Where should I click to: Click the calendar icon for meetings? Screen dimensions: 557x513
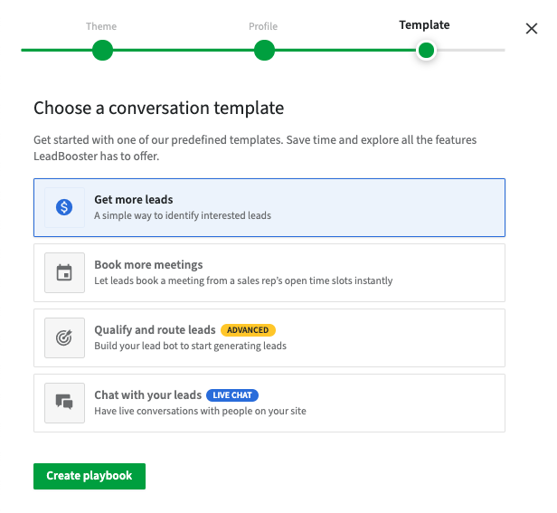click(x=64, y=272)
